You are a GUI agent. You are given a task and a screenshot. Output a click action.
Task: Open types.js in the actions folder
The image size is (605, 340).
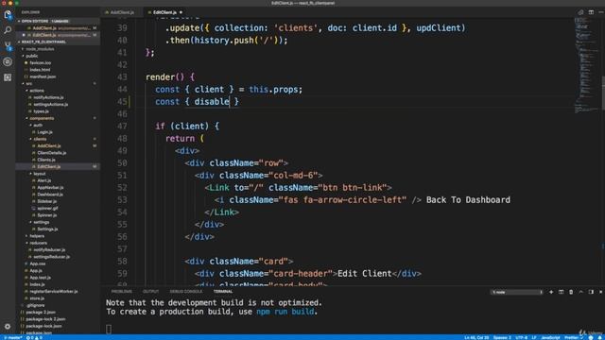pos(41,111)
